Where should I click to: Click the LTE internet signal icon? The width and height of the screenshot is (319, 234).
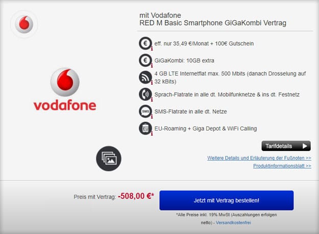pos(145,77)
